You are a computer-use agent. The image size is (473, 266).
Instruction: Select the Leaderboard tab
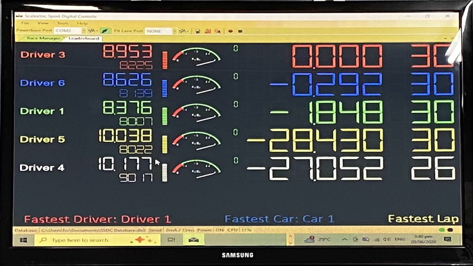point(83,38)
